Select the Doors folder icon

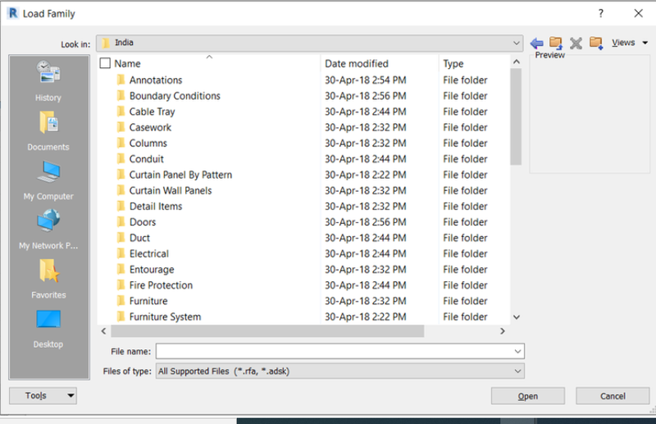[x=121, y=221]
